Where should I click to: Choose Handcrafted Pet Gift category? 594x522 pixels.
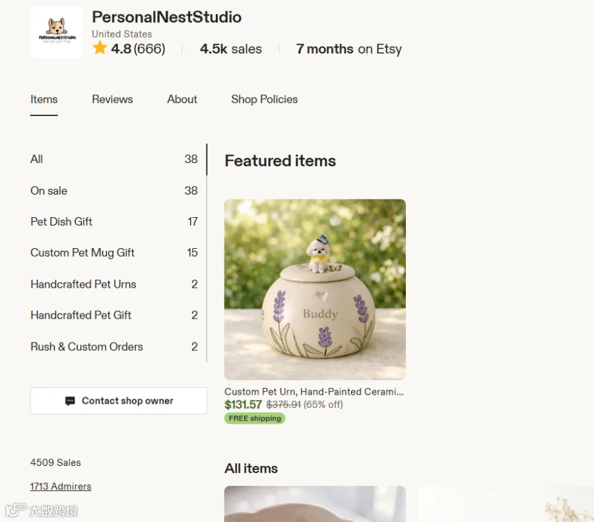pyautogui.click(x=114, y=315)
